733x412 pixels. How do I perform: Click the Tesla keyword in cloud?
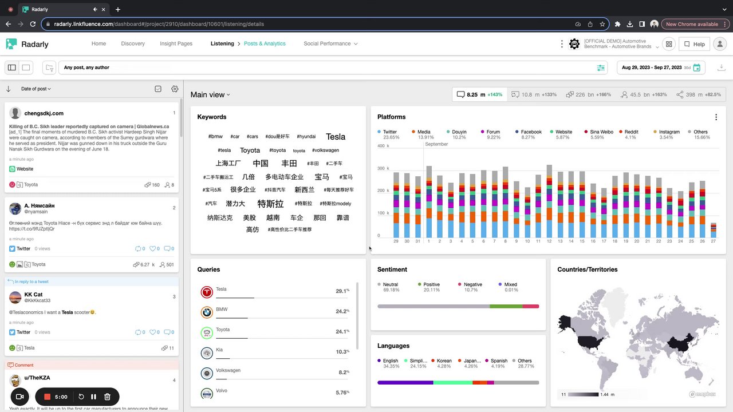coord(336,137)
